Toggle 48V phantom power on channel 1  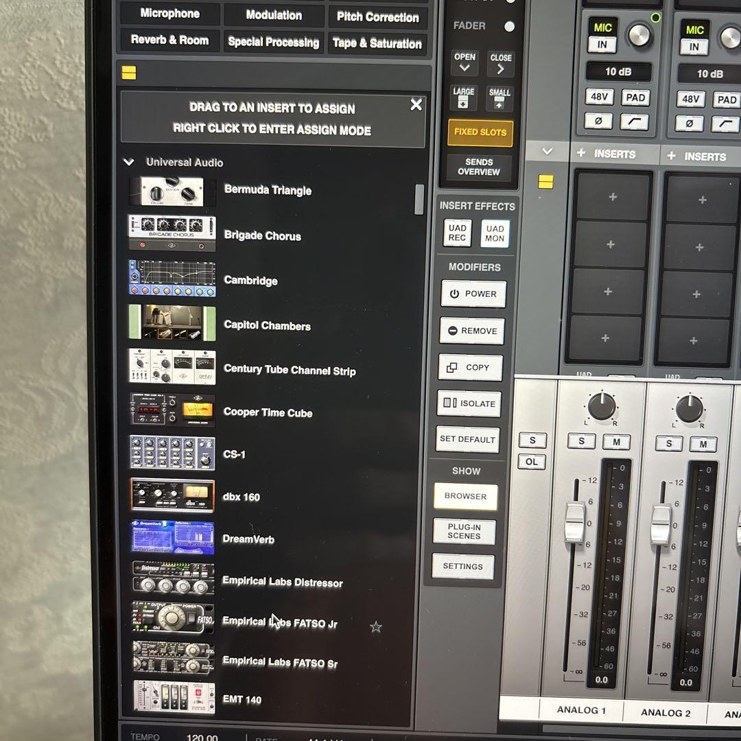(599, 97)
